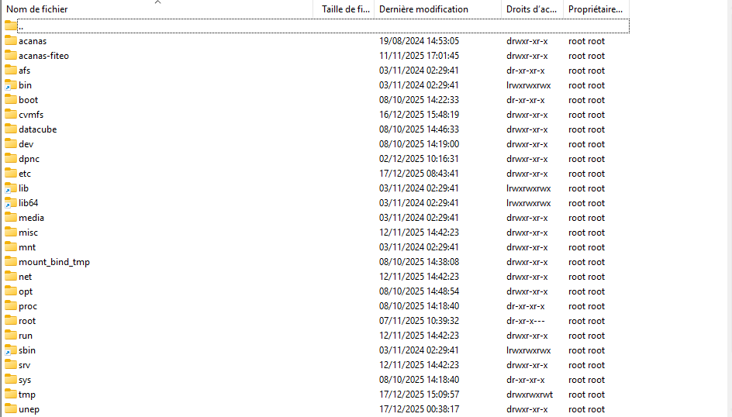Select the mount_bind_tmp folder name
The width and height of the screenshot is (732, 417).
click(x=54, y=262)
